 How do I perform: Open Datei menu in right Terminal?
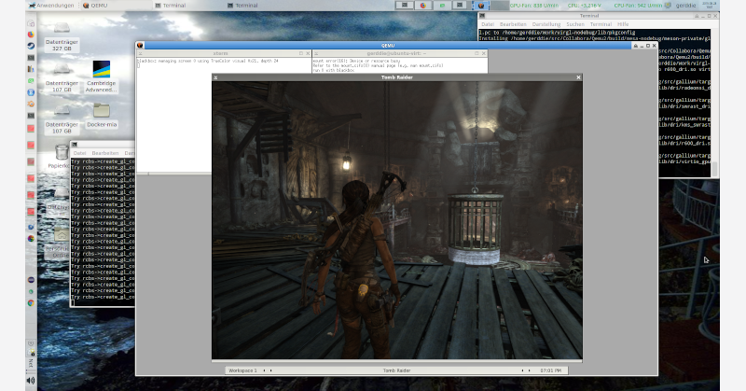coord(487,24)
